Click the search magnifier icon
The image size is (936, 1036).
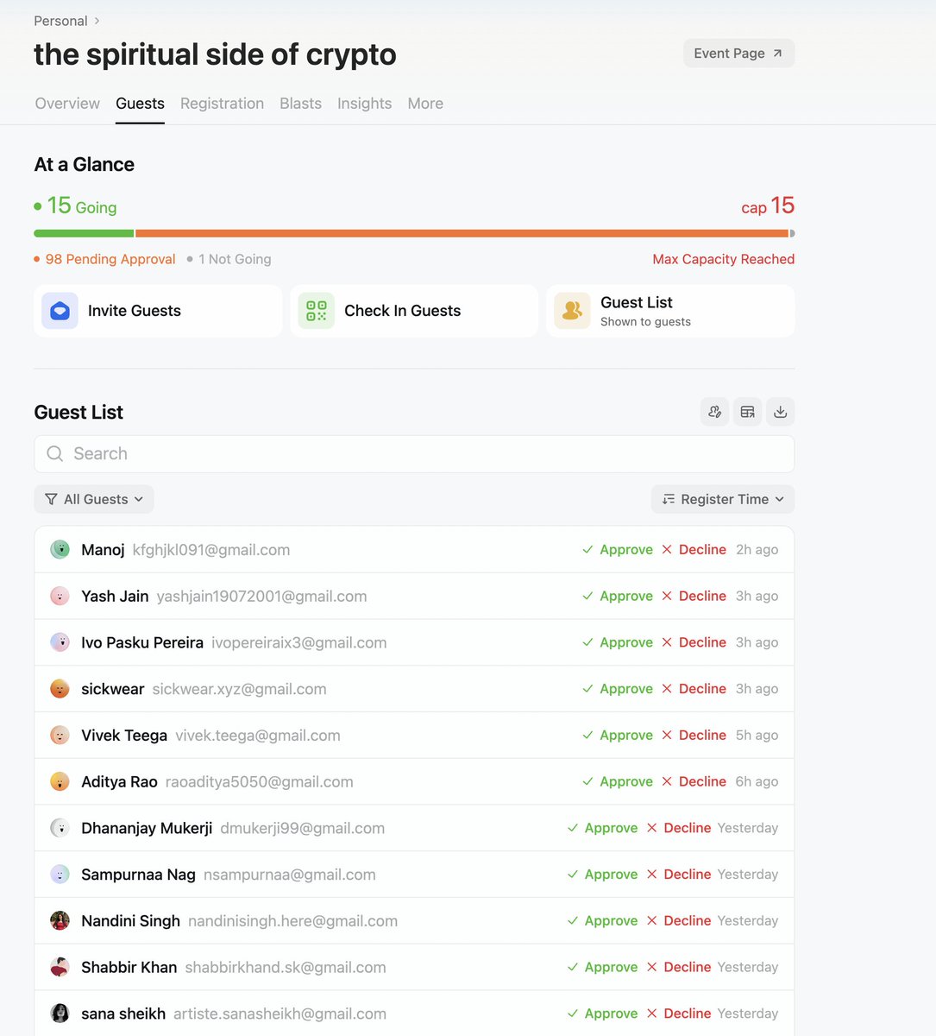[55, 454]
